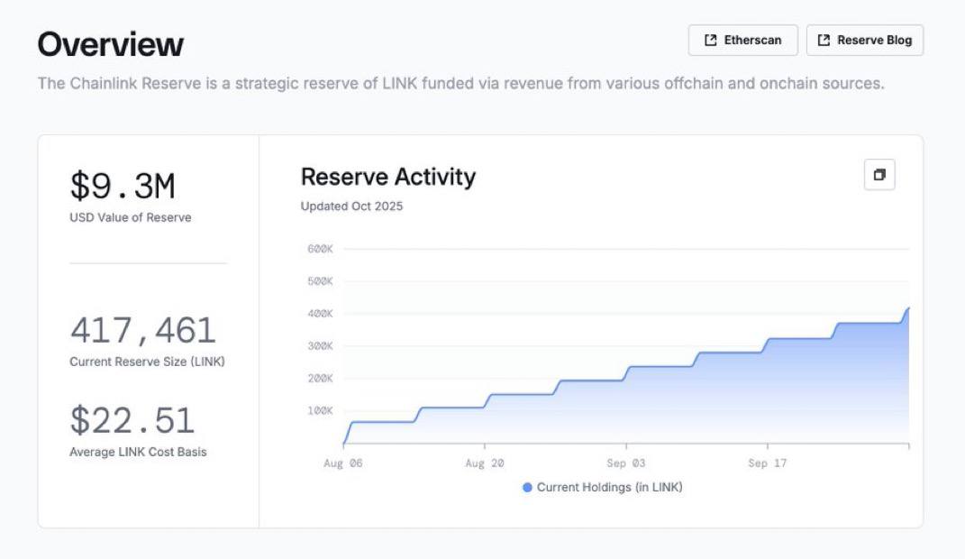This screenshot has width=965, height=559.
Task: Click the Updated Oct 2025 text
Action: click(351, 206)
